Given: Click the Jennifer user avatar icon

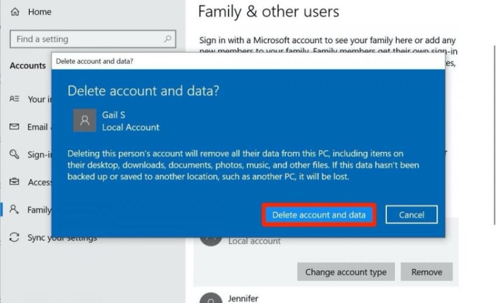Looking at the screenshot, I should (211, 298).
